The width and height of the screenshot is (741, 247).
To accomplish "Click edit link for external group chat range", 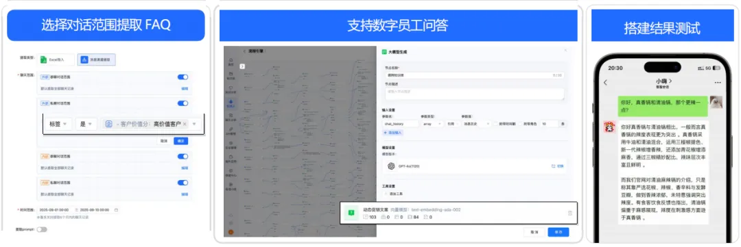I will click(185, 89).
